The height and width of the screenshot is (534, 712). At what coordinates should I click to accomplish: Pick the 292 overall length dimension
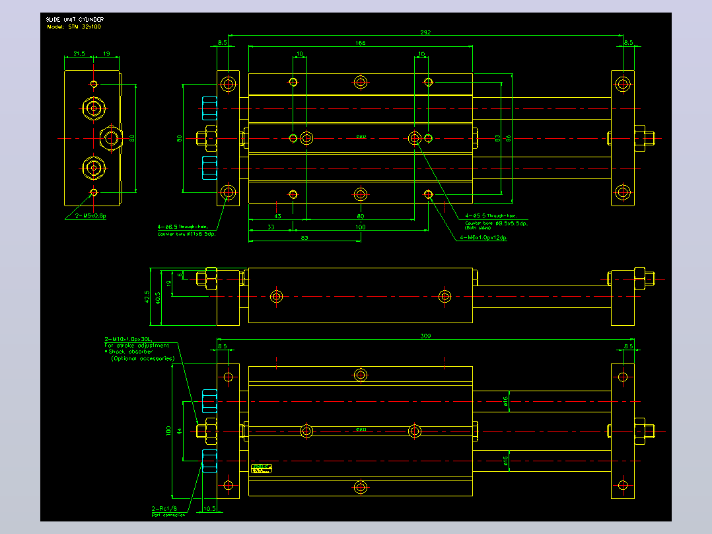(x=425, y=32)
